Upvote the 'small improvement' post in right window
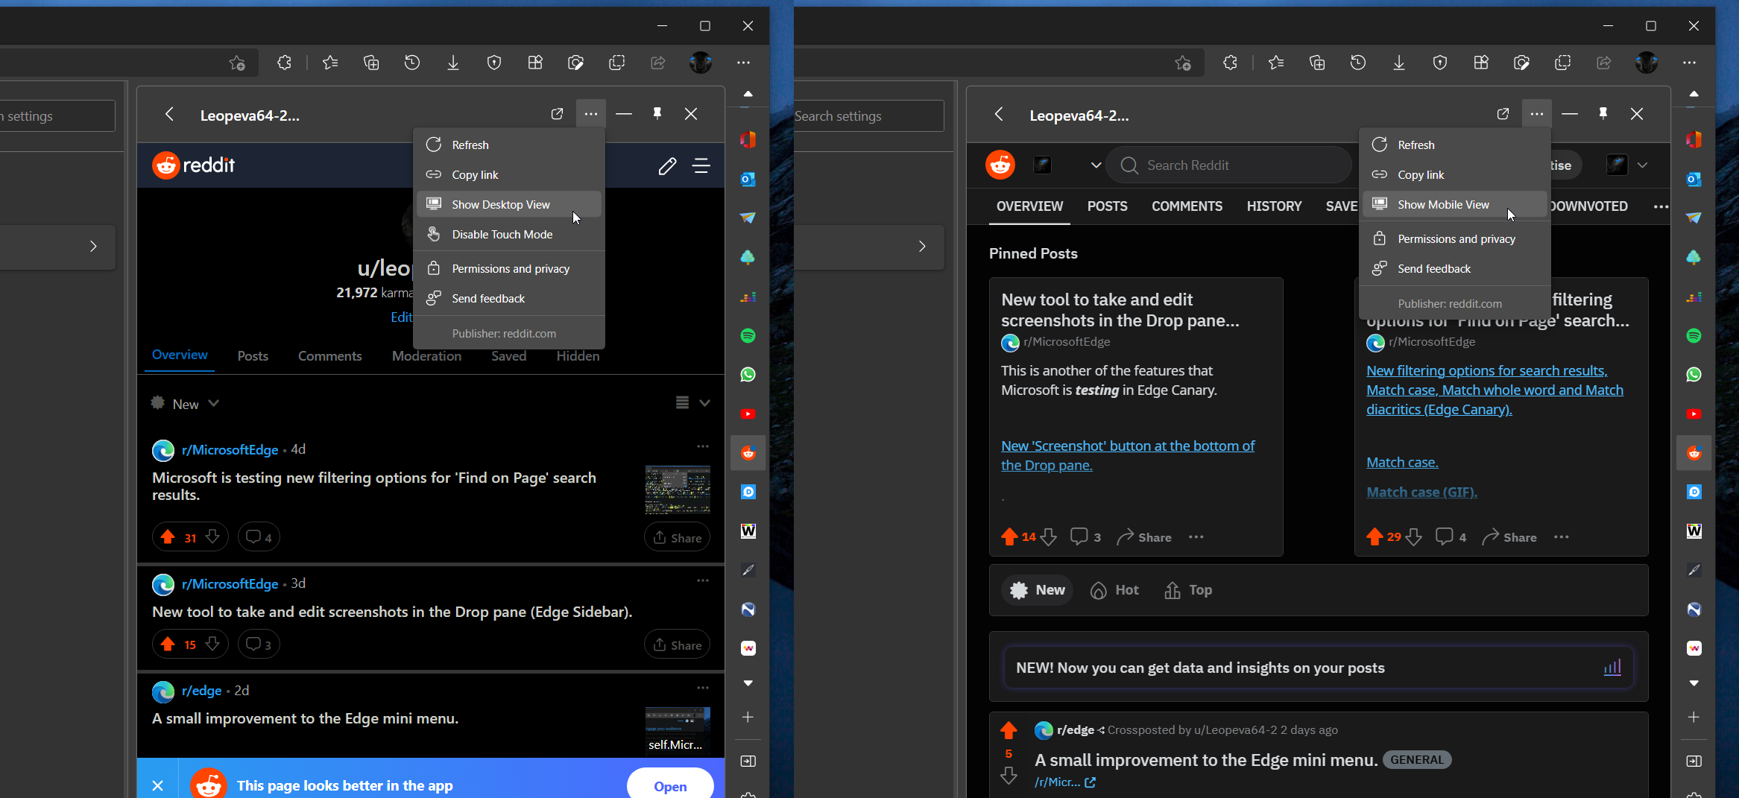1739x798 pixels. pos(1009,731)
